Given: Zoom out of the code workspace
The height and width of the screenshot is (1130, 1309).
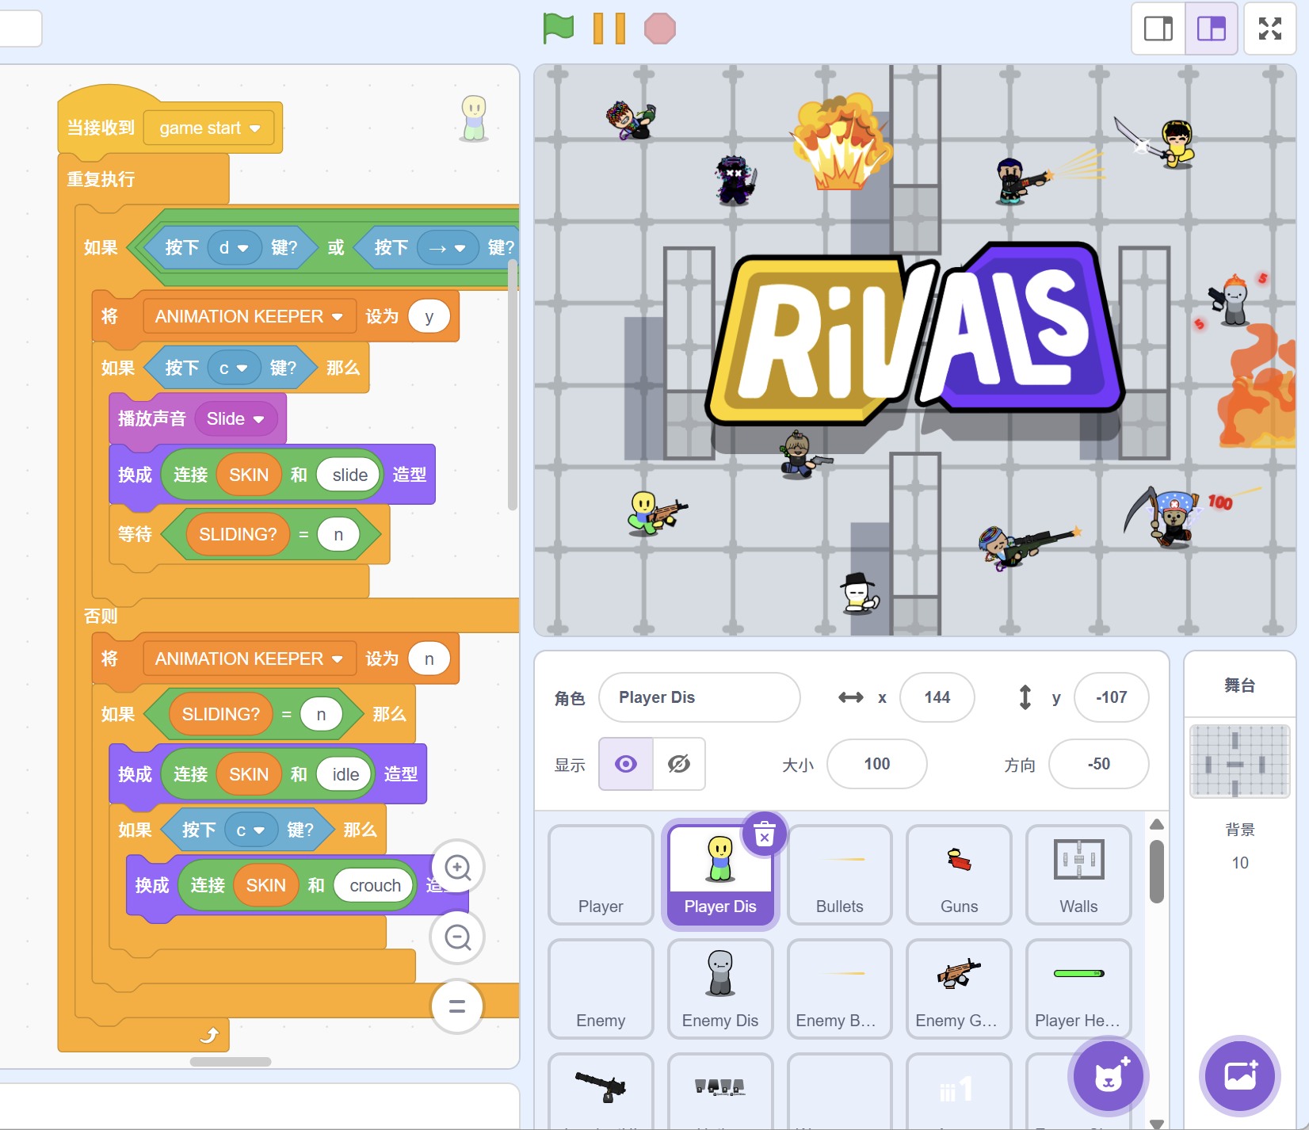Looking at the screenshot, I should [457, 937].
